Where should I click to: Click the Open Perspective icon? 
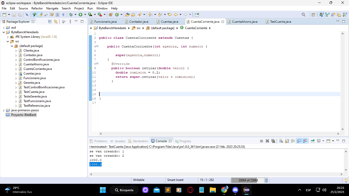point(313,15)
